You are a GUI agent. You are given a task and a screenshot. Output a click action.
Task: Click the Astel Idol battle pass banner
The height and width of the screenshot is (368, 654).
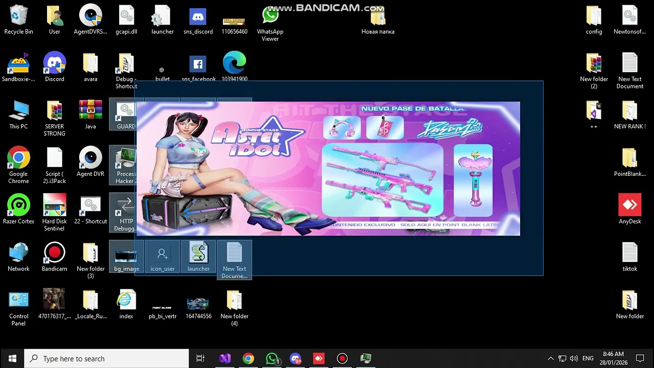click(x=328, y=169)
